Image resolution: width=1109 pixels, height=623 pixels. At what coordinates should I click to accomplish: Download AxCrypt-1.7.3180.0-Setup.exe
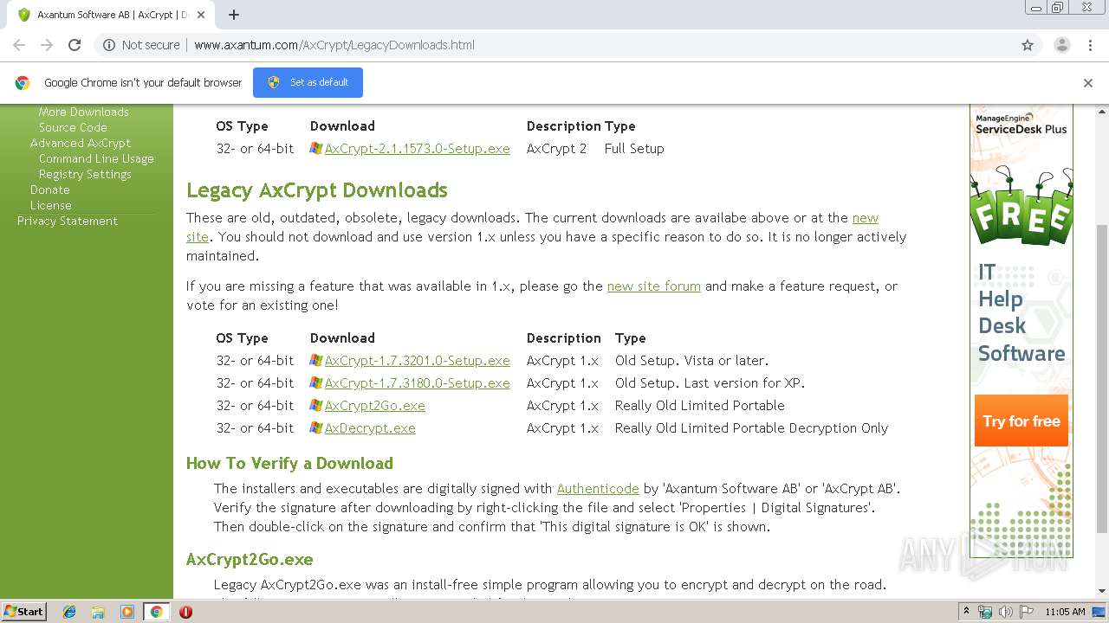pos(417,383)
